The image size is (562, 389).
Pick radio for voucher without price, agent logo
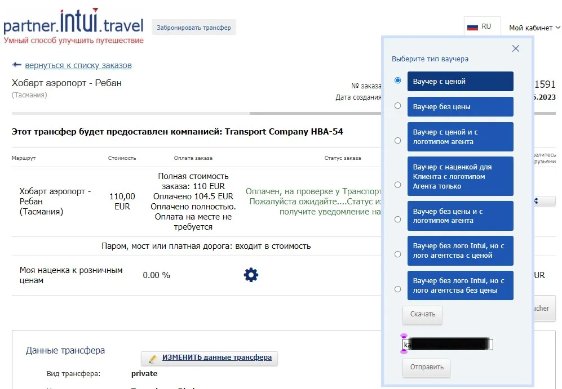click(398, 219)
